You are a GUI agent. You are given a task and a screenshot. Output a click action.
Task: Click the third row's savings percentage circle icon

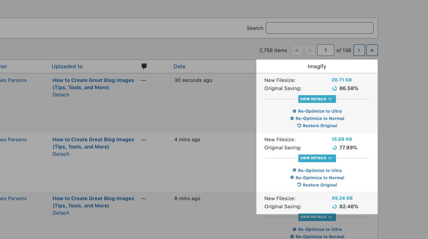(x=335, y=207)
